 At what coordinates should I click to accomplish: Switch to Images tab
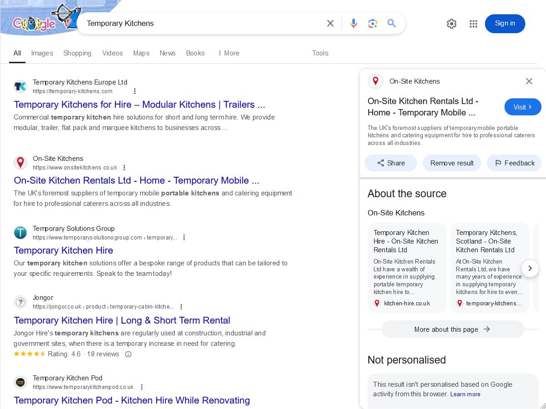click(x=42, y=53)
